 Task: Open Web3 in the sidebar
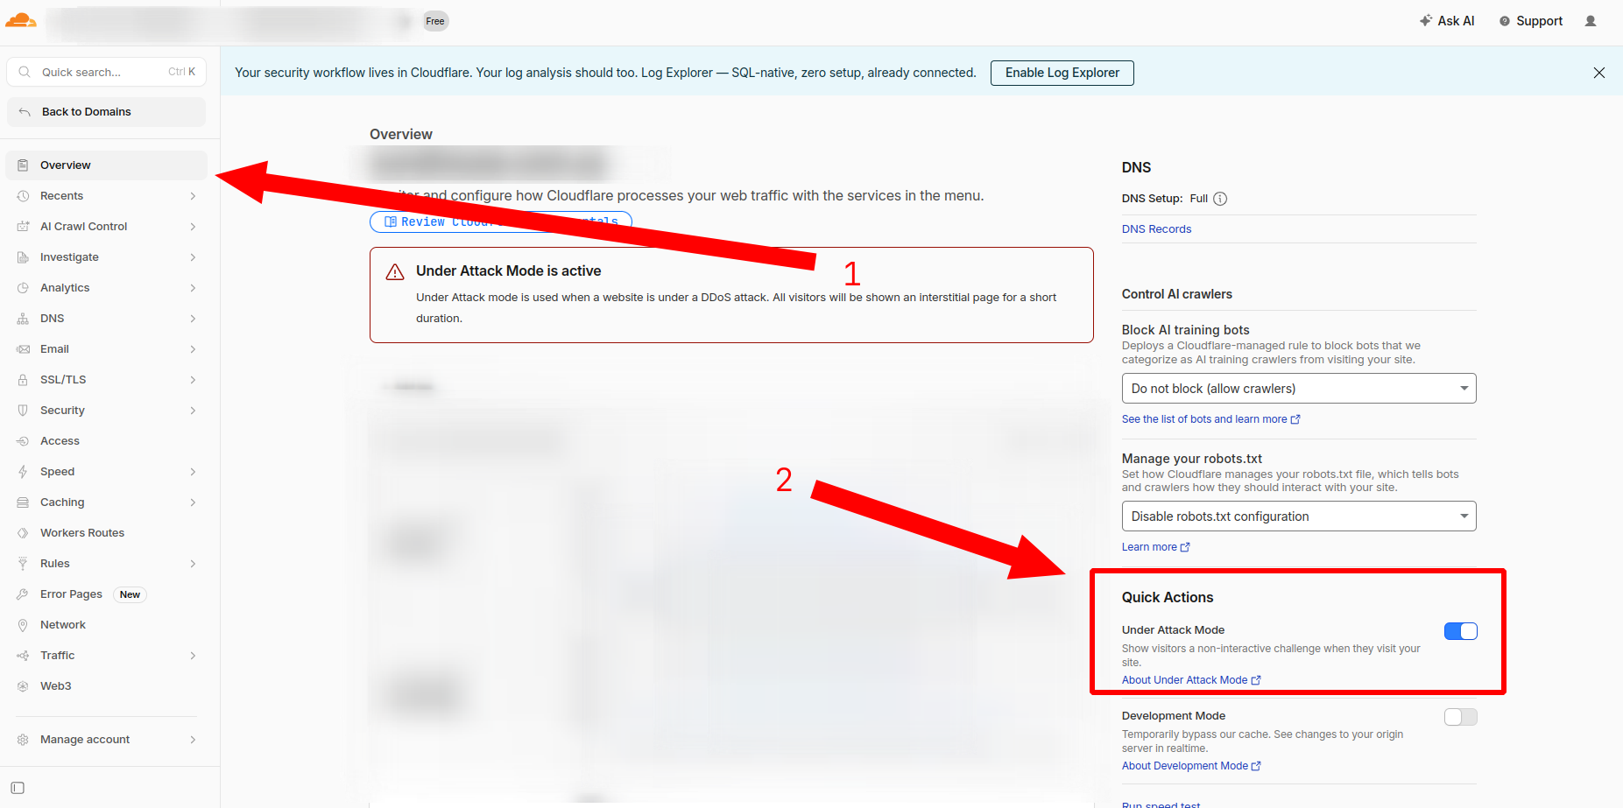pyautogui.click(x=107, y=686)
